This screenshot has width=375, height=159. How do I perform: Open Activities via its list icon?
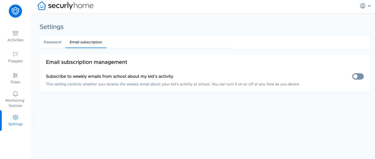pos(15,33)
